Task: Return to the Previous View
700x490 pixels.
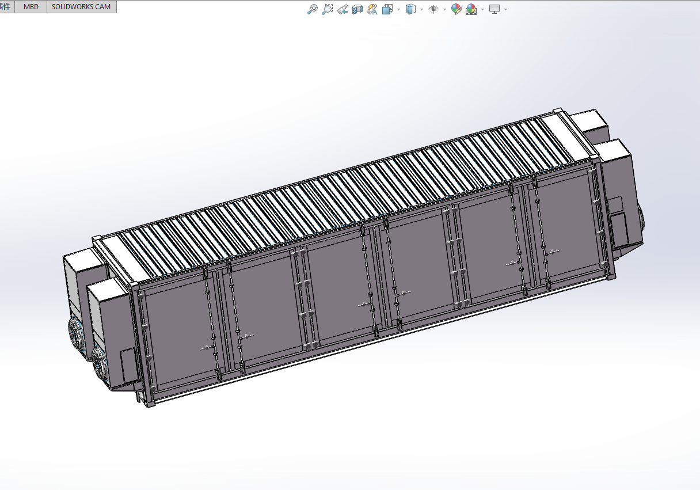Action: (x=343, y=9)
